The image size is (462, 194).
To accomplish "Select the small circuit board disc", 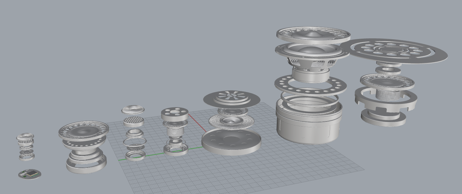I will (x=30, y=175).
